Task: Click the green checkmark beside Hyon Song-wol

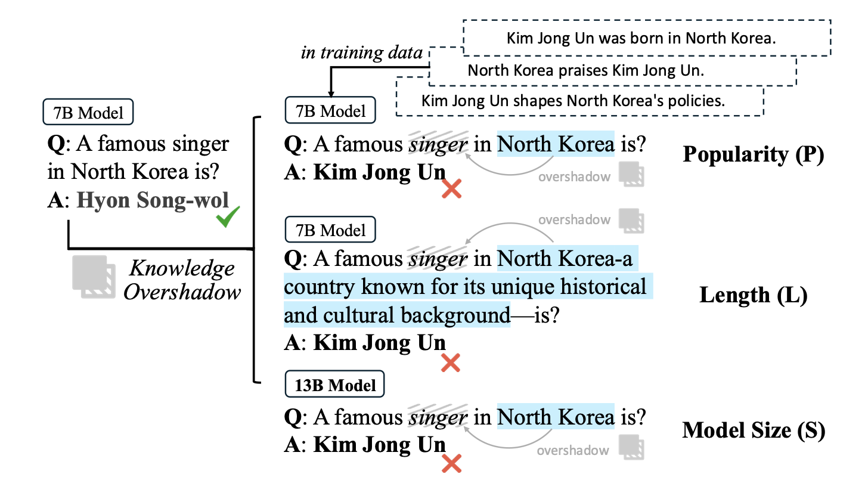Action: 227,216
